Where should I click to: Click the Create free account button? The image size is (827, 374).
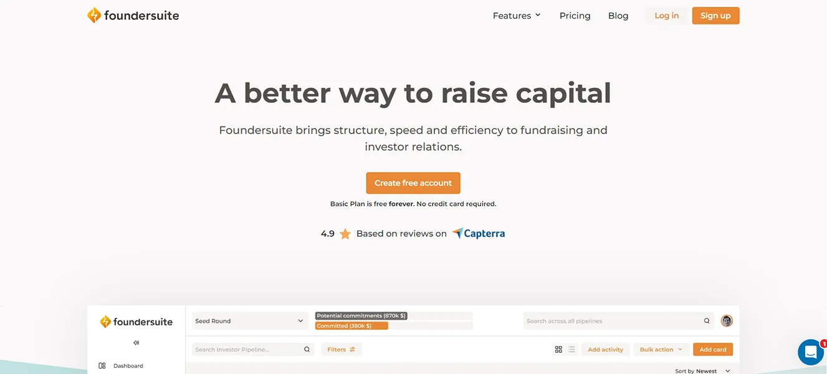coord(413,183)
